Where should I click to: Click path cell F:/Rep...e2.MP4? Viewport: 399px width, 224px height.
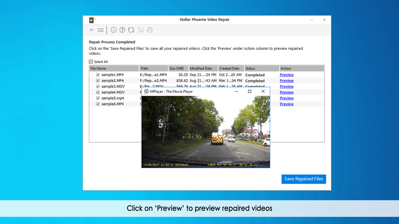click(x=153, y=81)
